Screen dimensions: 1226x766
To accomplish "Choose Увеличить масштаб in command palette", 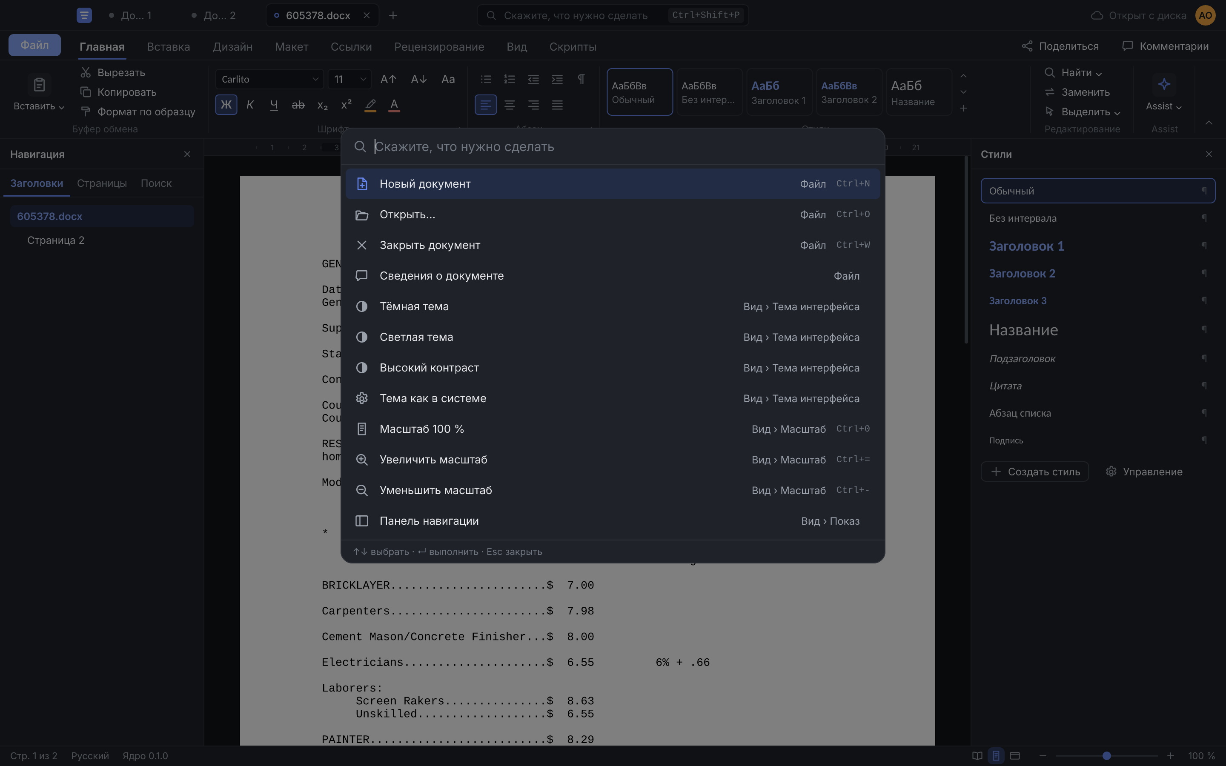I will pyautogui.click(x=613, y=460).
